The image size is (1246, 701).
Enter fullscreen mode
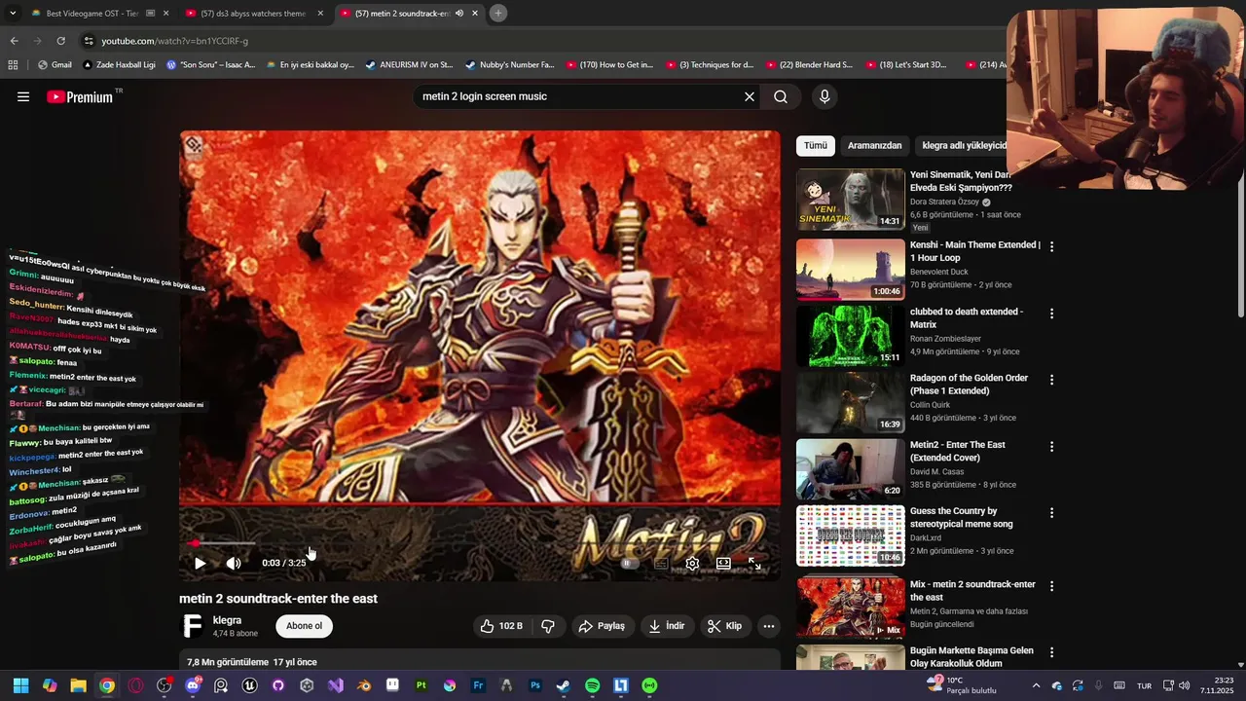(x=754, y=563)
